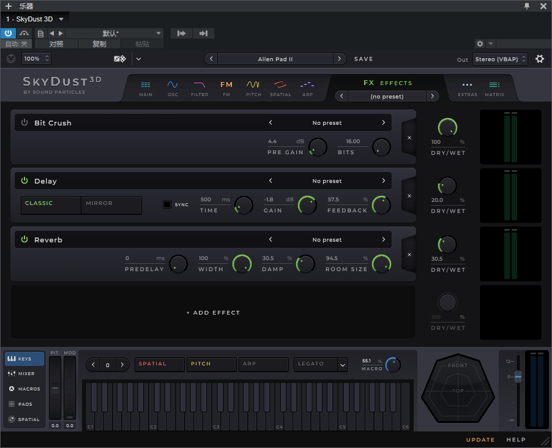The image size is (552, 448).
Task: Disable the Reverb effect power button
Action: point(24,239)
